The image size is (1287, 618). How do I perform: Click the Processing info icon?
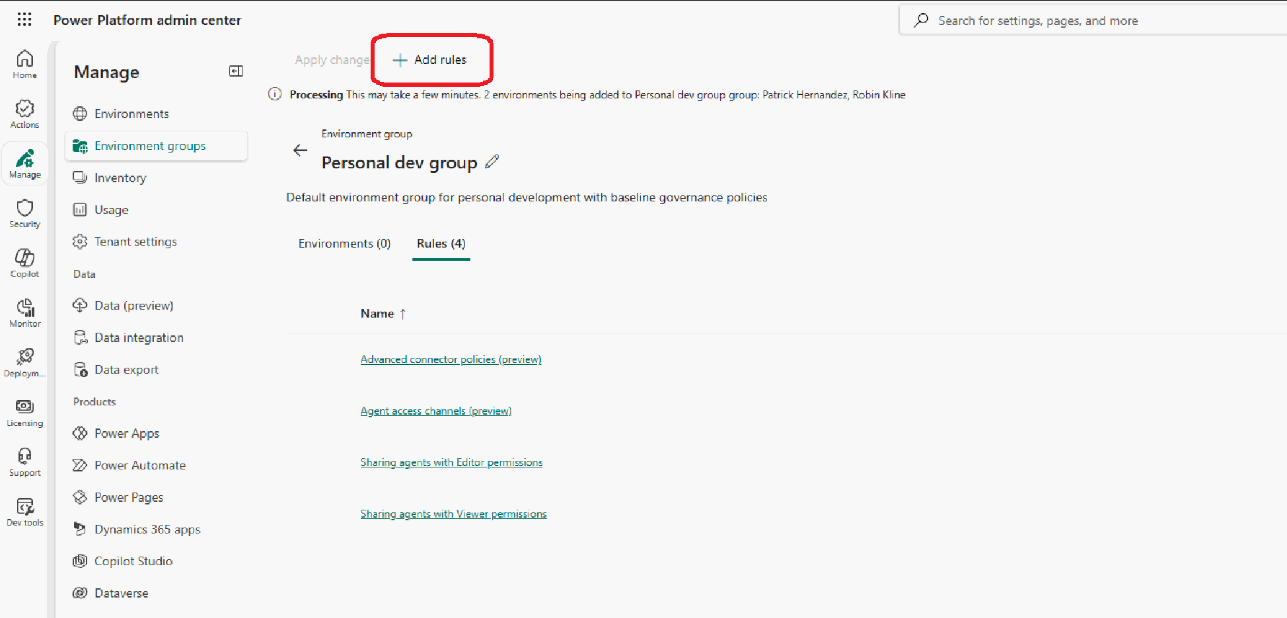coord(275,94)
